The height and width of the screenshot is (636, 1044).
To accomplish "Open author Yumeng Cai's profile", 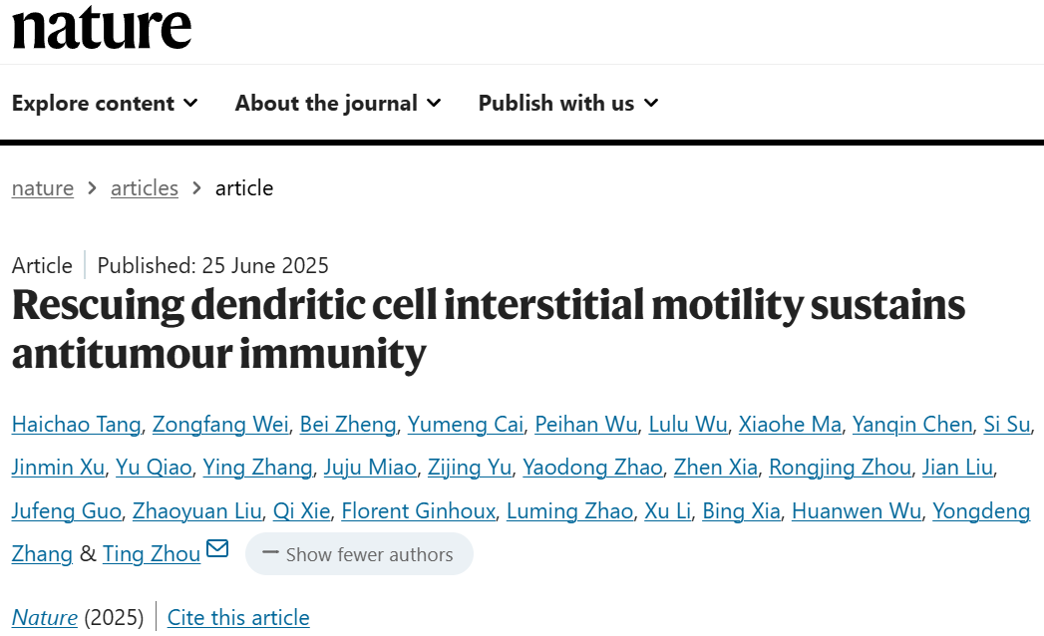I will point(466,425).
